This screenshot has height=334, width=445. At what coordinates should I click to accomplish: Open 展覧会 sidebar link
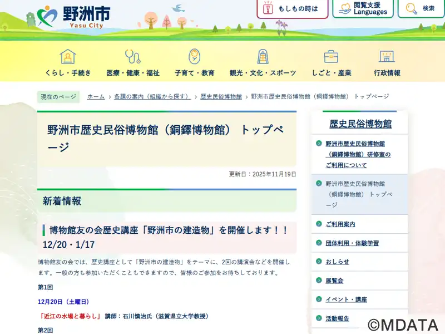coord(334,281)
